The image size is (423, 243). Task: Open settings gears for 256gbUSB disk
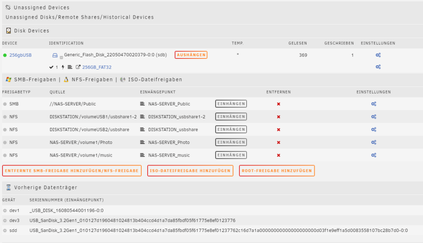(378, 55)
